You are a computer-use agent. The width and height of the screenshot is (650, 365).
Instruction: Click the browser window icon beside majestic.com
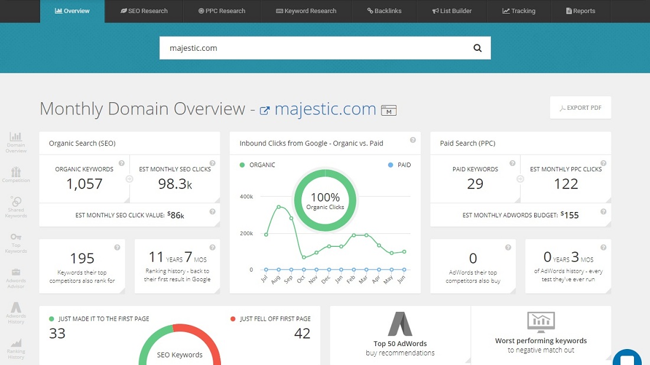[388, 110]
